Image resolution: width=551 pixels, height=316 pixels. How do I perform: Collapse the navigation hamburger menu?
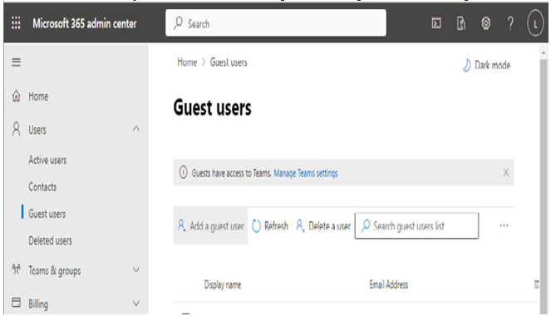16,62
